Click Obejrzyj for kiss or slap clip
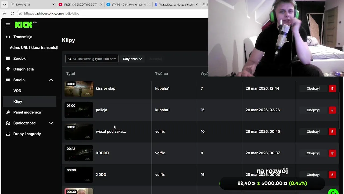This screenshot has width=344, height=194. [313, 88]
